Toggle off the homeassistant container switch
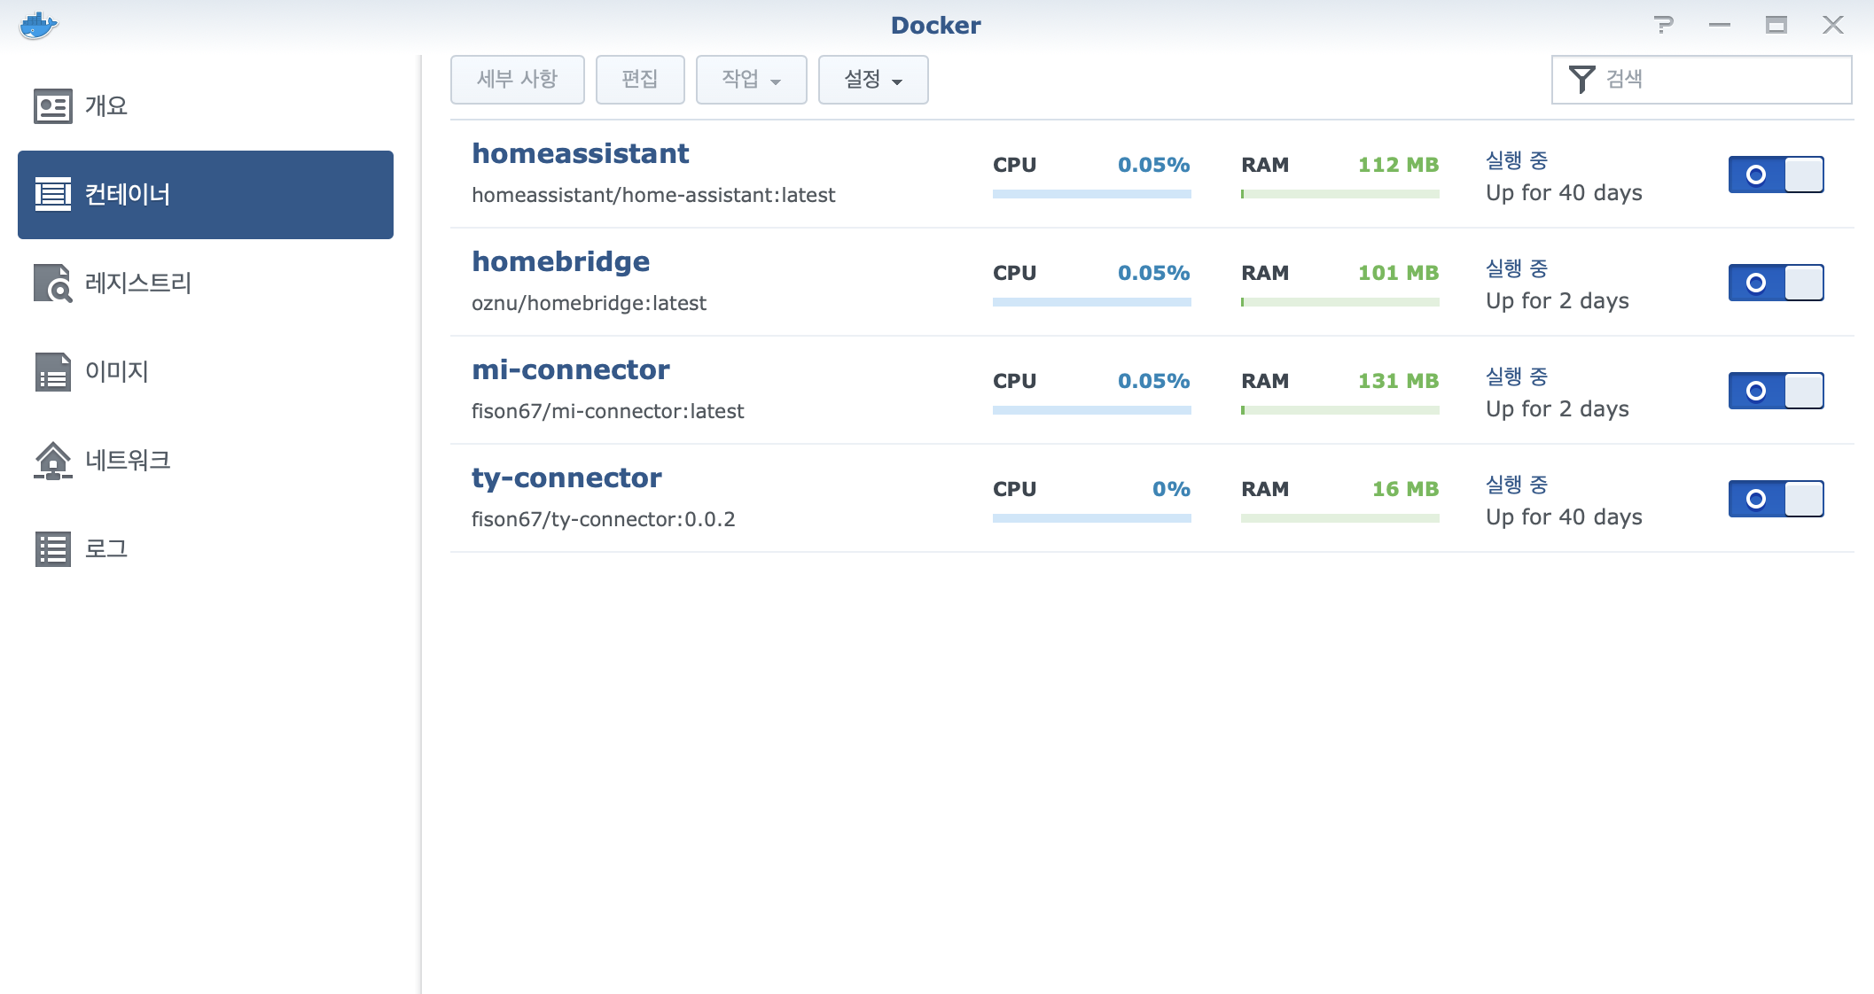1874x994 pixels. point(1776,175)
